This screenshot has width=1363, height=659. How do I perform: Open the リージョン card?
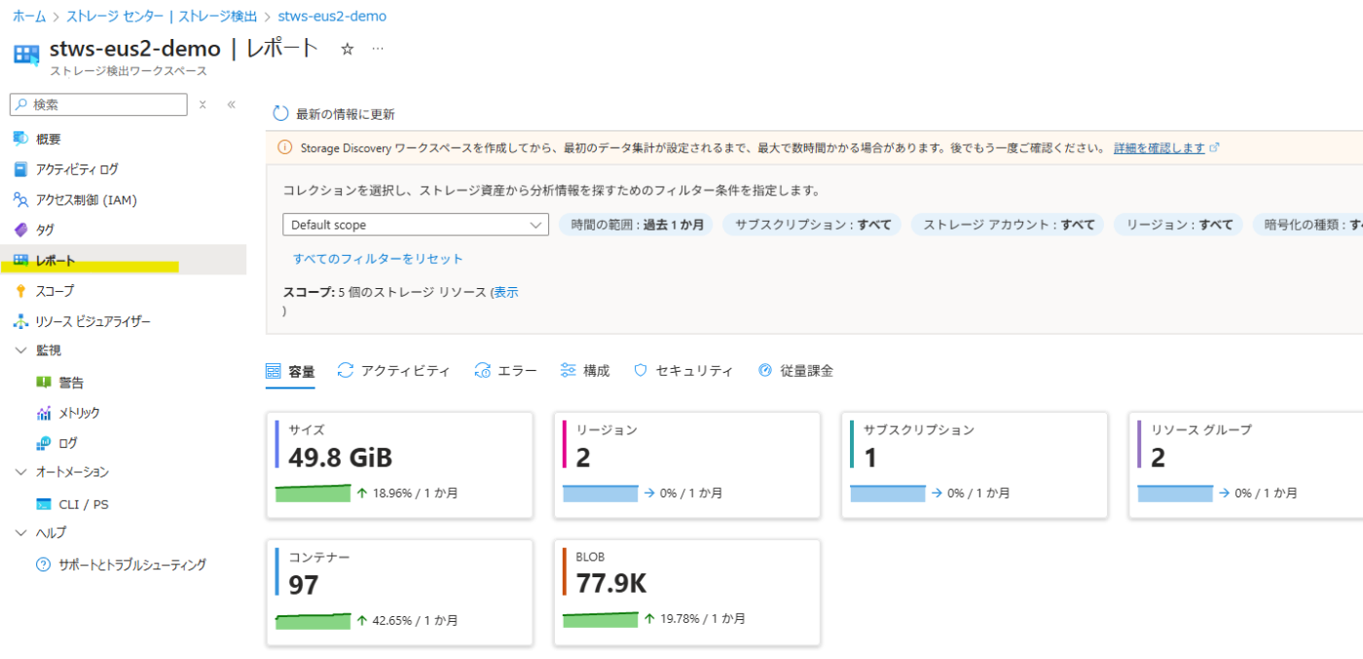(687, 465)
